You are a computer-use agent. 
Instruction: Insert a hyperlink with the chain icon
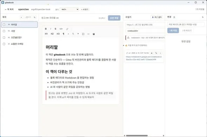tap(67, 29)
